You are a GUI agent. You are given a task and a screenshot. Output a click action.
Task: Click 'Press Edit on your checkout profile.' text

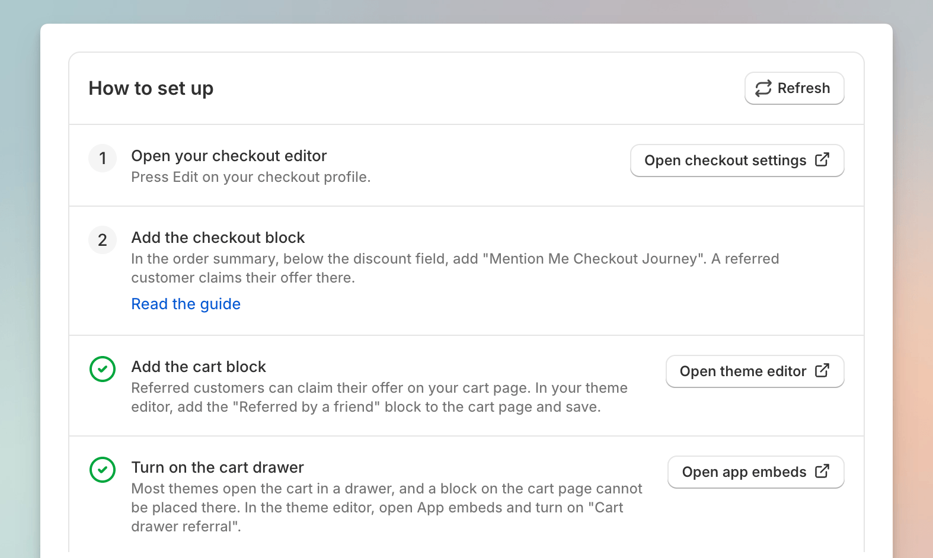coord(251,177)
